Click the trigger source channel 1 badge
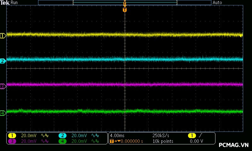The width and height of the screenshot is (252, 151). (192, 136)
